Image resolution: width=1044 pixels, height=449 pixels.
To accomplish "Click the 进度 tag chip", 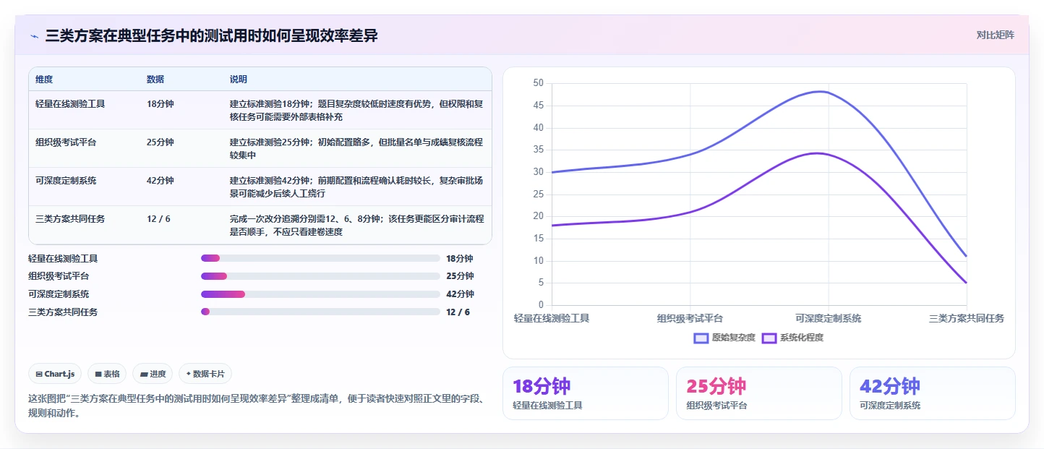I will pyautogui.click(x=153, y=374).
